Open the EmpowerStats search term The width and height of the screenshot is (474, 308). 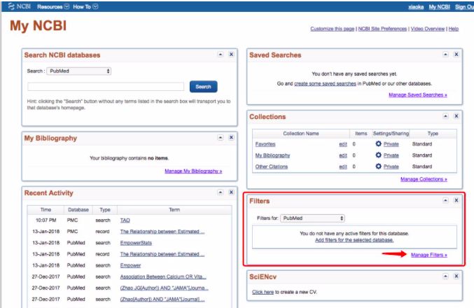pos(136,243)
